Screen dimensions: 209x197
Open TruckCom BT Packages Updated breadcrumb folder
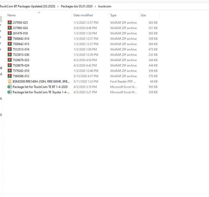(x=27, y=6)
